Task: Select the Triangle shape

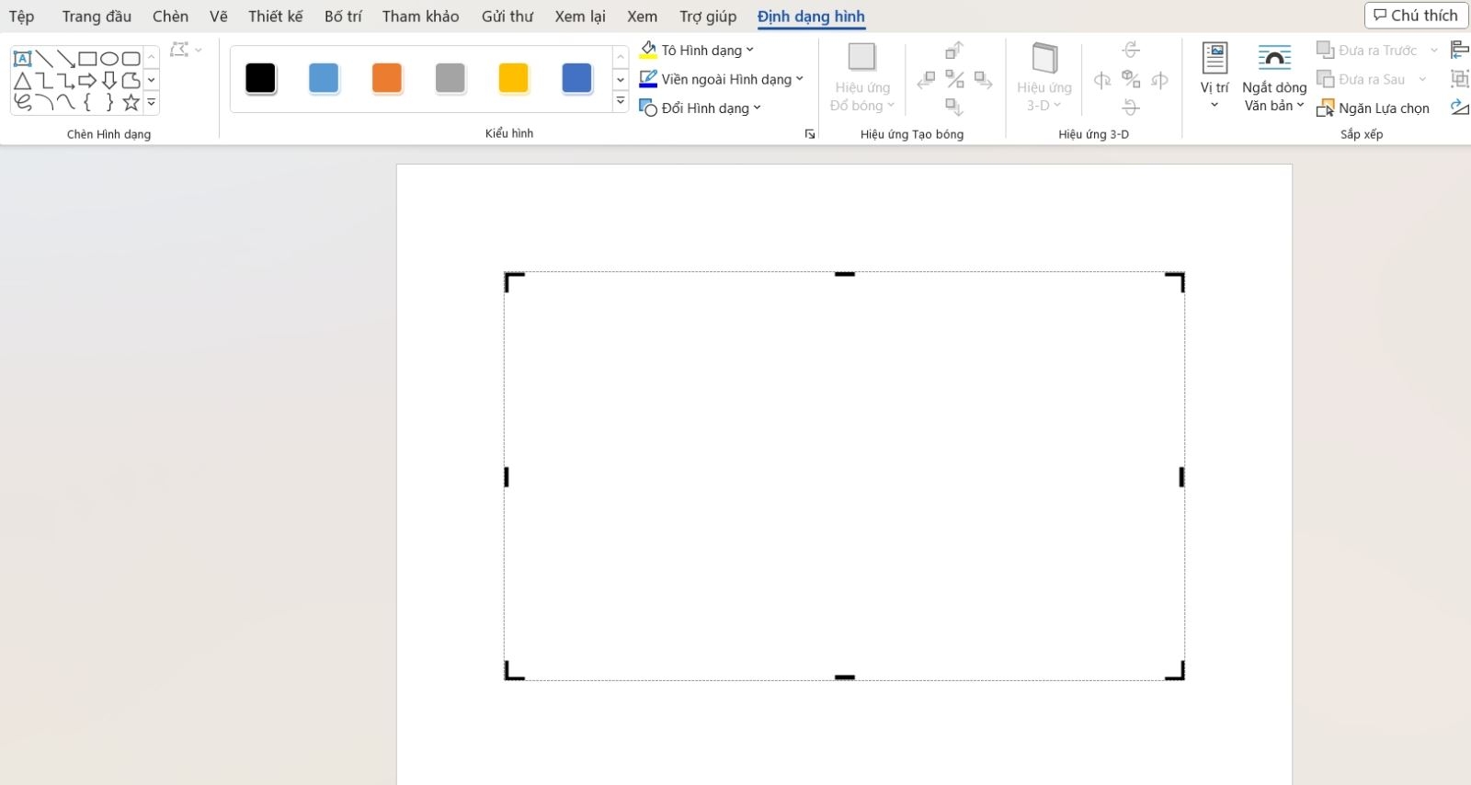Action: (22, 81)
